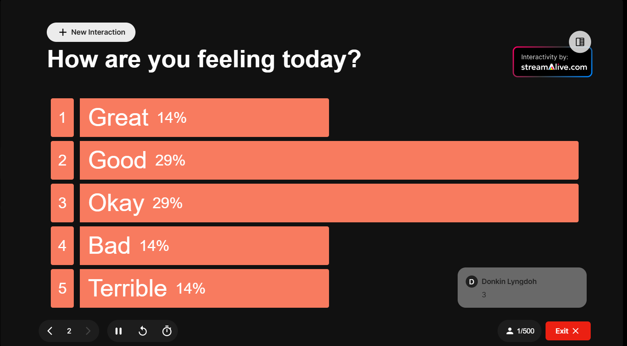Reset poll results with circular arrow
This screenshot has height=346, width=627.
pyautogui.click(x=143, y=331)
